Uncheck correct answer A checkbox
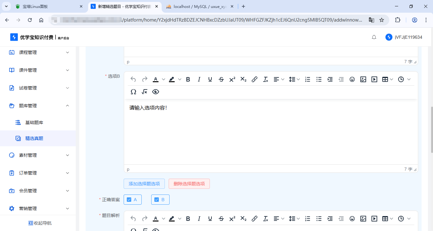The image size is (433, 231). point(129,200)
